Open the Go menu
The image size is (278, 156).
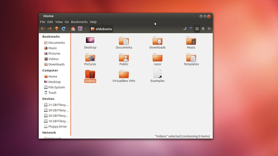click(x=67, y=22)
